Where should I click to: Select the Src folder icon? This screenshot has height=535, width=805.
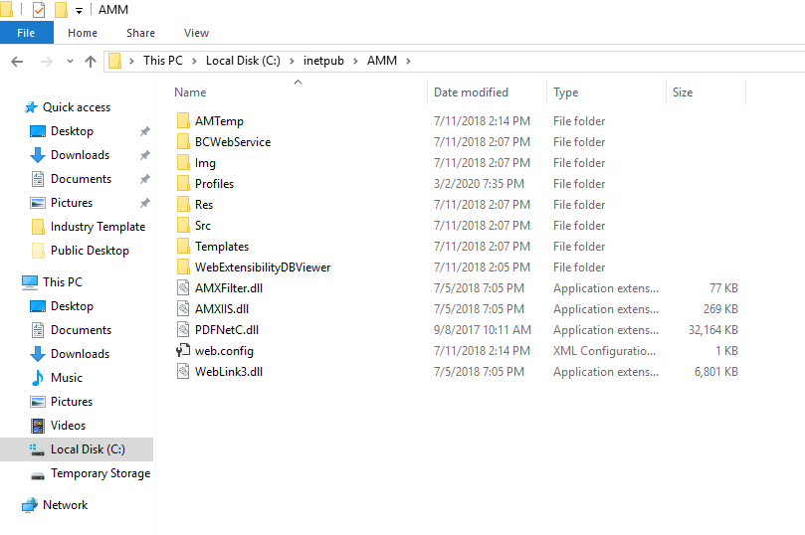tap(183, 225)
